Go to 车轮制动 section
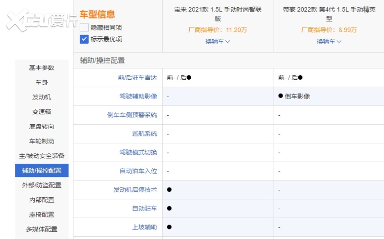Image resolution: width=384 pixels, height=239 pixels. 41,141
